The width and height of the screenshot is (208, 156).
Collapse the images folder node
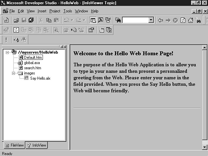14,73
